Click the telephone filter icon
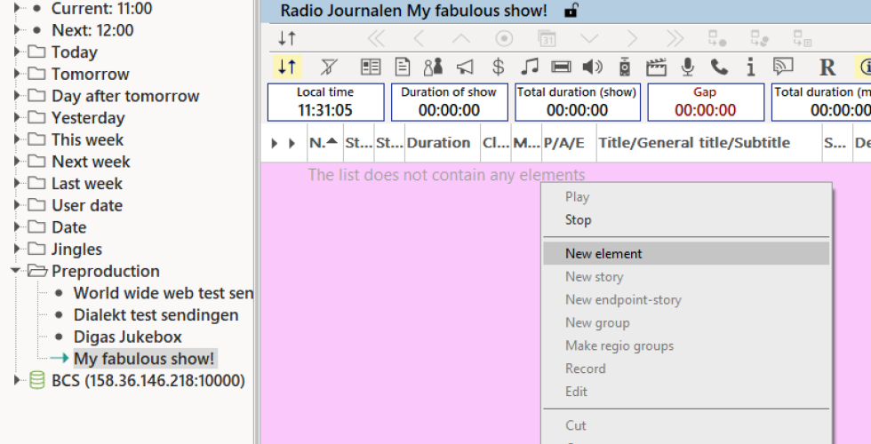871x444 pixels. pos(718,67)
